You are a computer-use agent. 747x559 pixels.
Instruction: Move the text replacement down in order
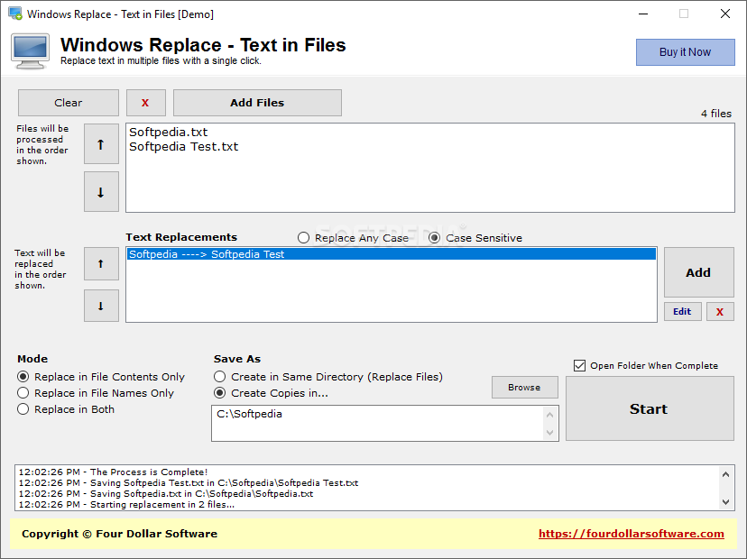101,306
